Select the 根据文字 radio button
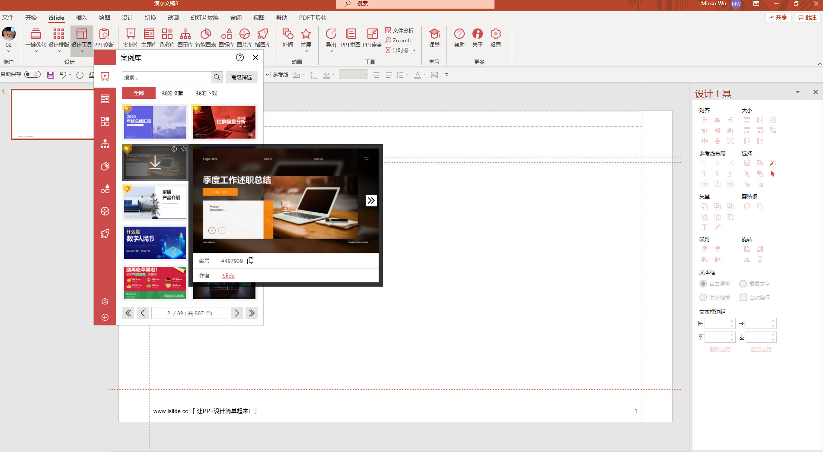 coord(743,284)
